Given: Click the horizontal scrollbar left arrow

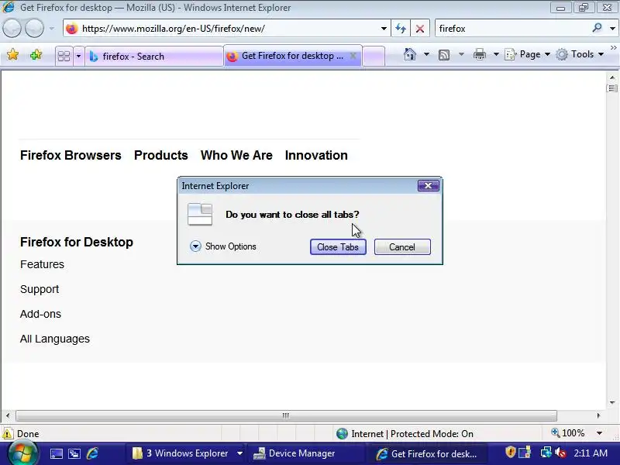Looking at the screenshot, I should click(8, 415).
